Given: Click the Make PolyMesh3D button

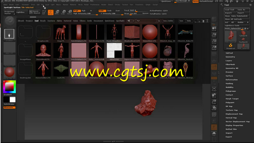Looking at the screenshot, I should 240,16.
